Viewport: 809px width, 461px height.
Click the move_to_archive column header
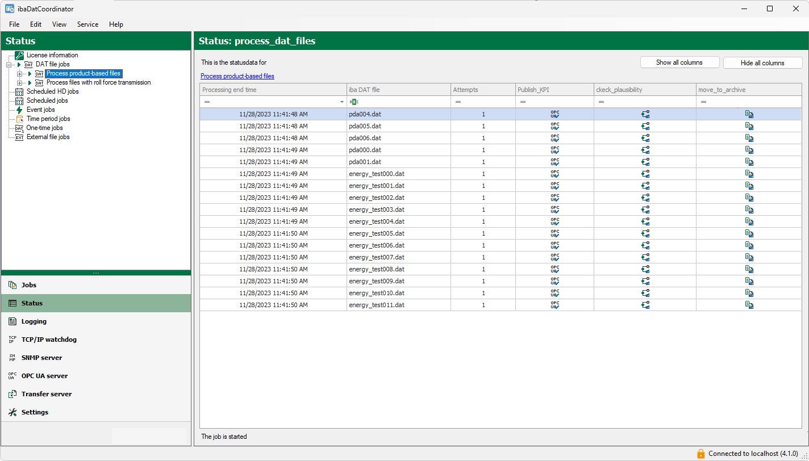[x=749, y=90]
